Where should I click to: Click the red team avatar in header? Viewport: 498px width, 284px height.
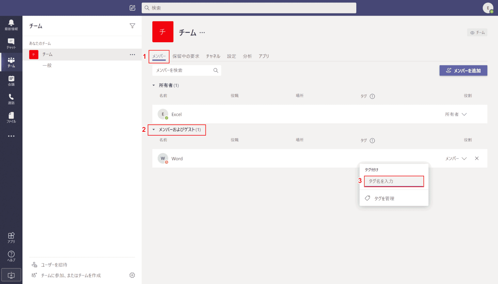point(163,32)
